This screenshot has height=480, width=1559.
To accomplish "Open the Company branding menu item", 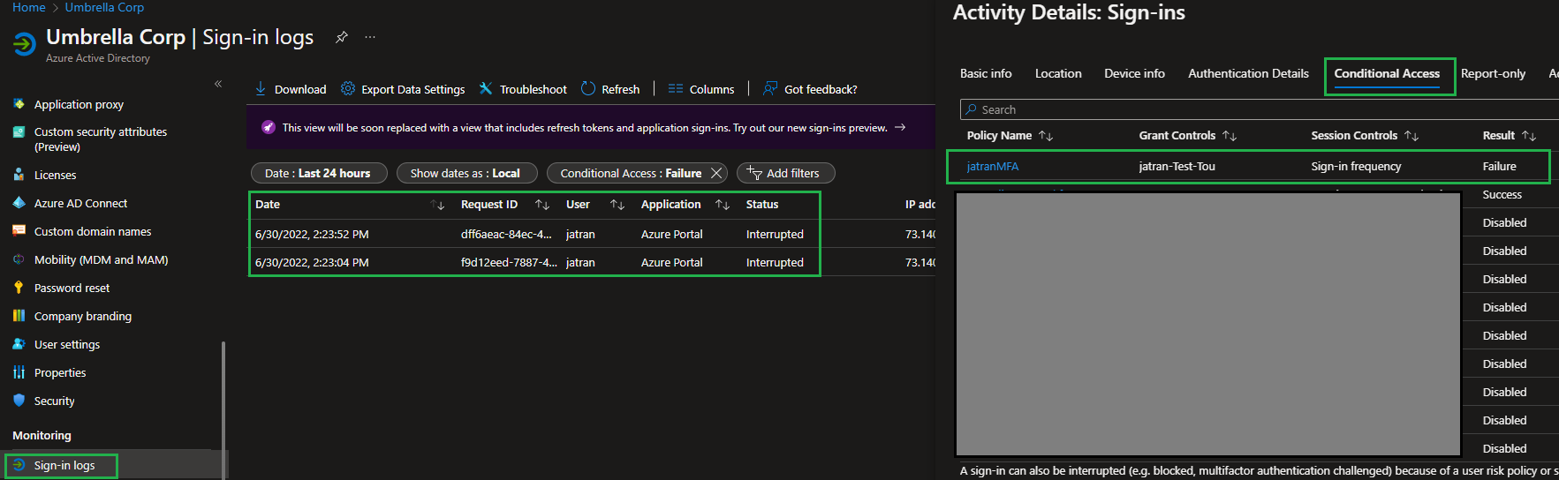I will coord(82,316).
